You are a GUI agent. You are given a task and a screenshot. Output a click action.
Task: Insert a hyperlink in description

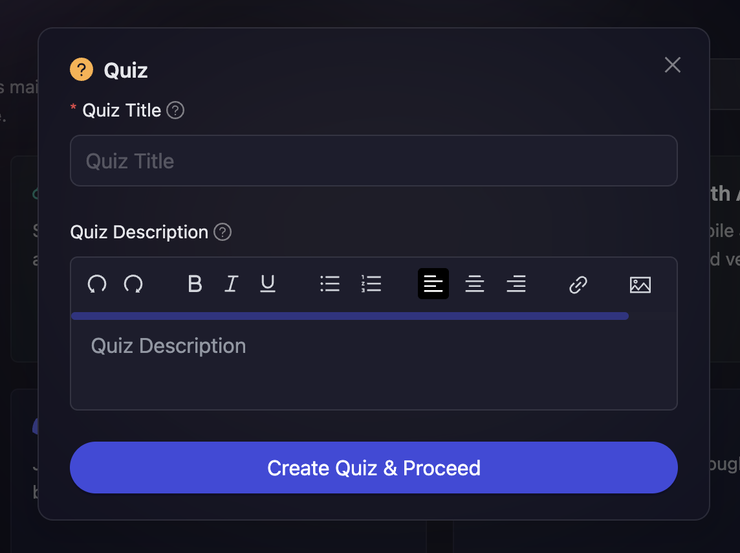578,284
